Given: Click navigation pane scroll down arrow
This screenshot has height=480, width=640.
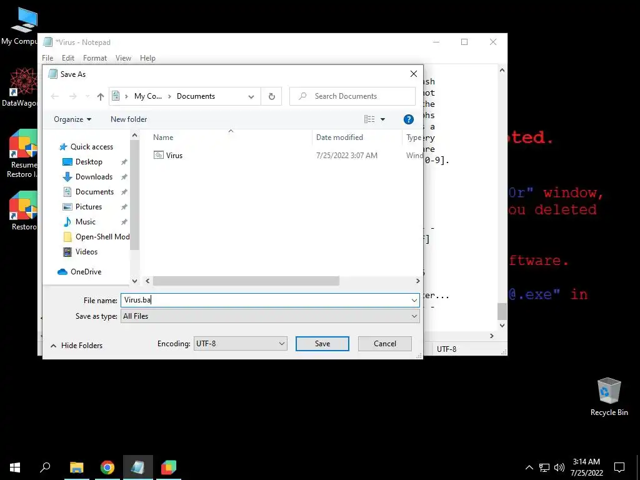Looking at the screenshot, I should (135, 281).
